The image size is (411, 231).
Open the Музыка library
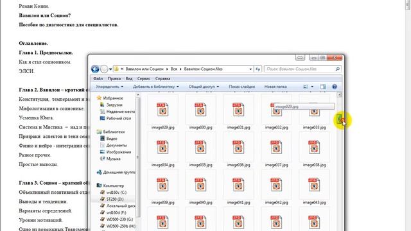click(110, 158)
